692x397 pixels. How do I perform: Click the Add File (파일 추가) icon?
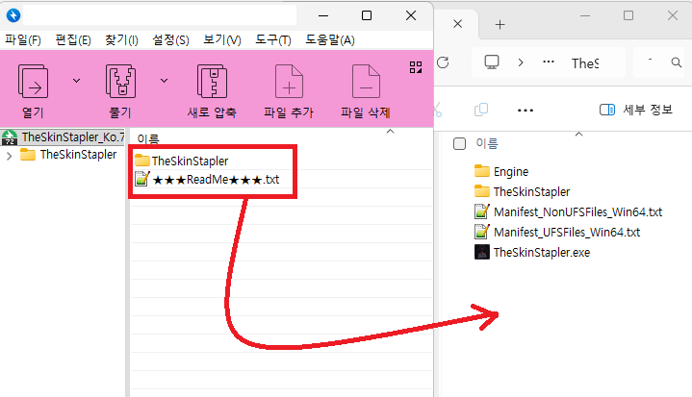[x=289, y=82]
